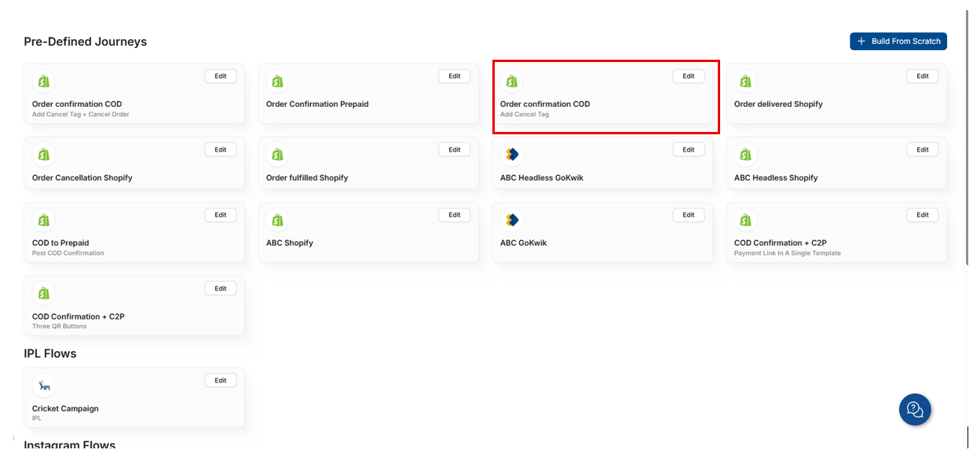Click Shopify icon on COD to Prepaid card
Viewport: 973px width, 468px height.
click(43, 220)
